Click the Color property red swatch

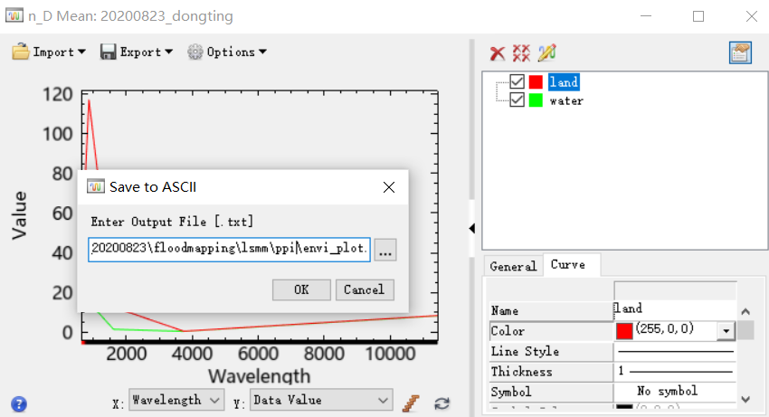click(624, 331)
